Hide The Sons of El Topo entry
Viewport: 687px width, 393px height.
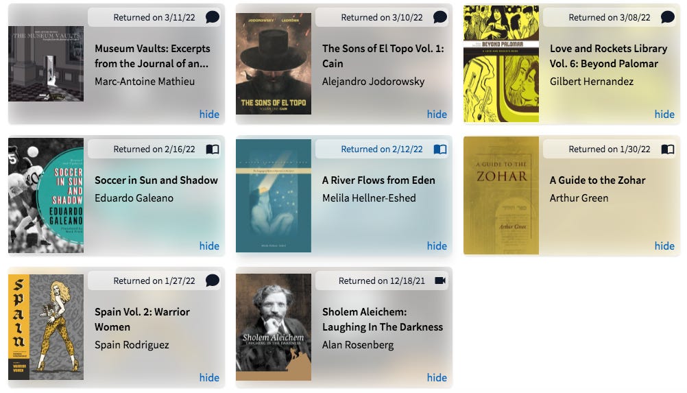click(x=437, y=115)
